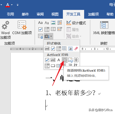The width and height of the screenshot is (115, 114).
Task: Switch to the 视图 tab
Action: tap(55, 14)
